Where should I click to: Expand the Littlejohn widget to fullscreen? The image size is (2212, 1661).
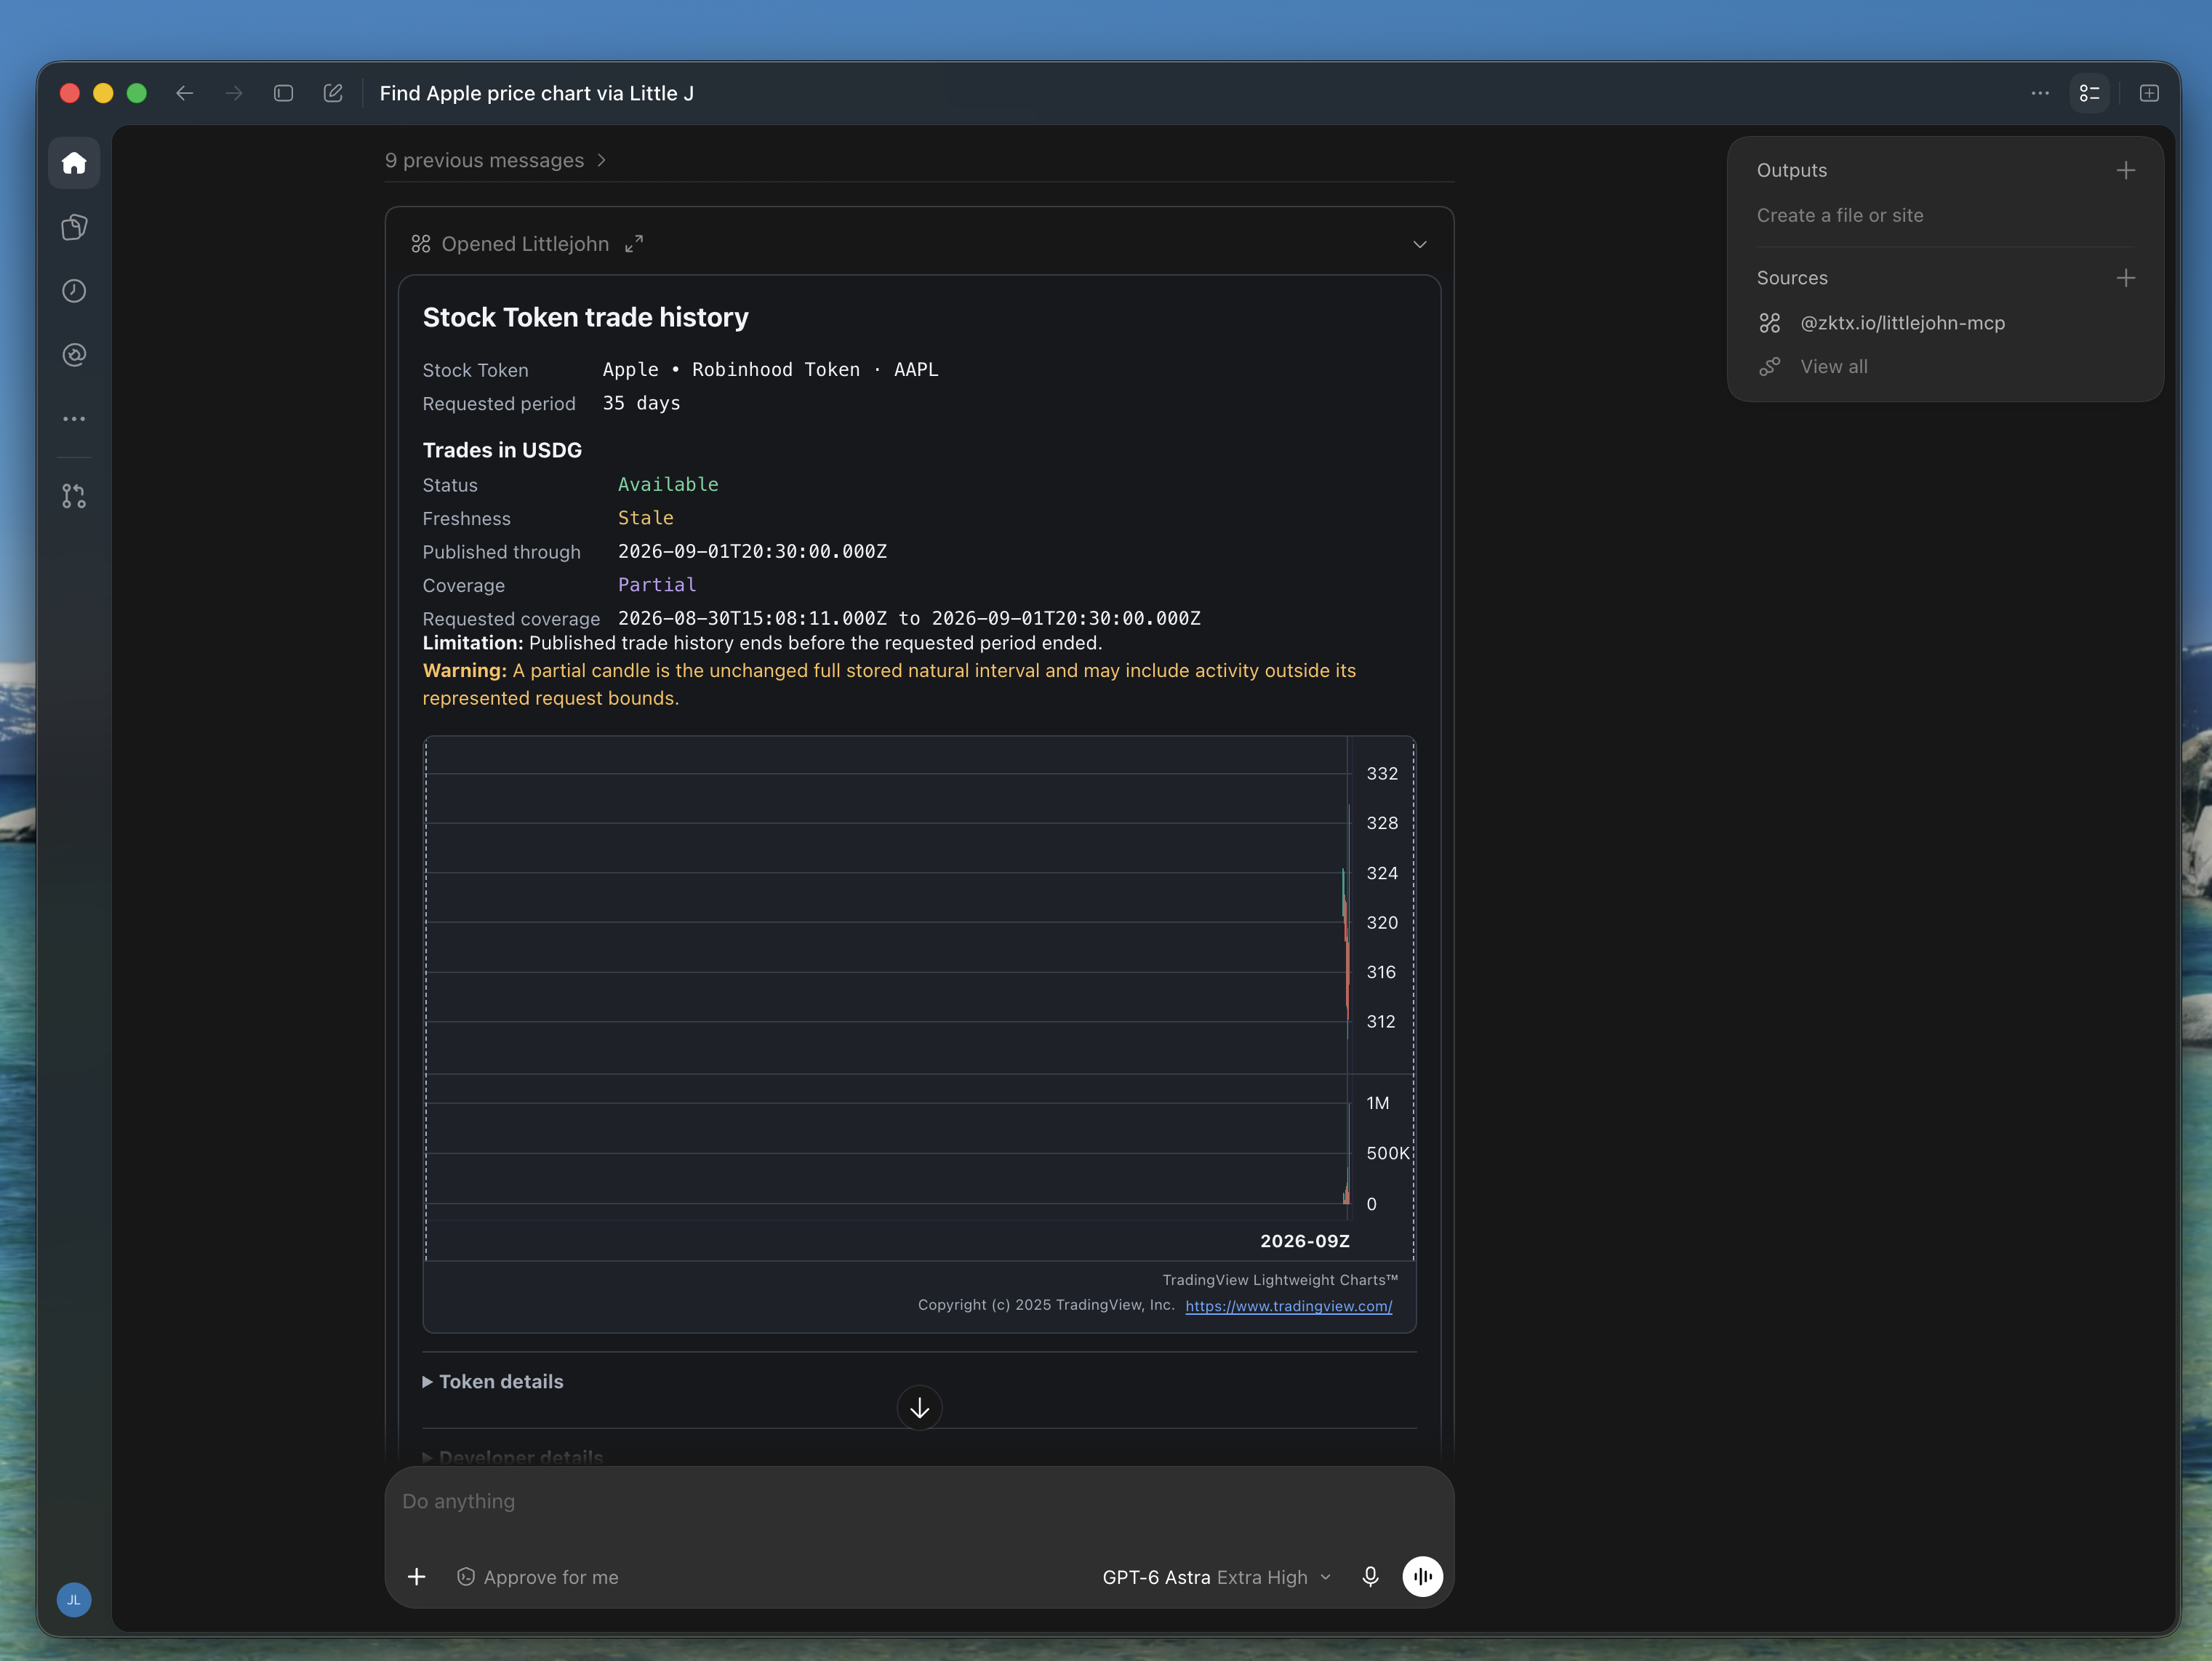point(634,244)
